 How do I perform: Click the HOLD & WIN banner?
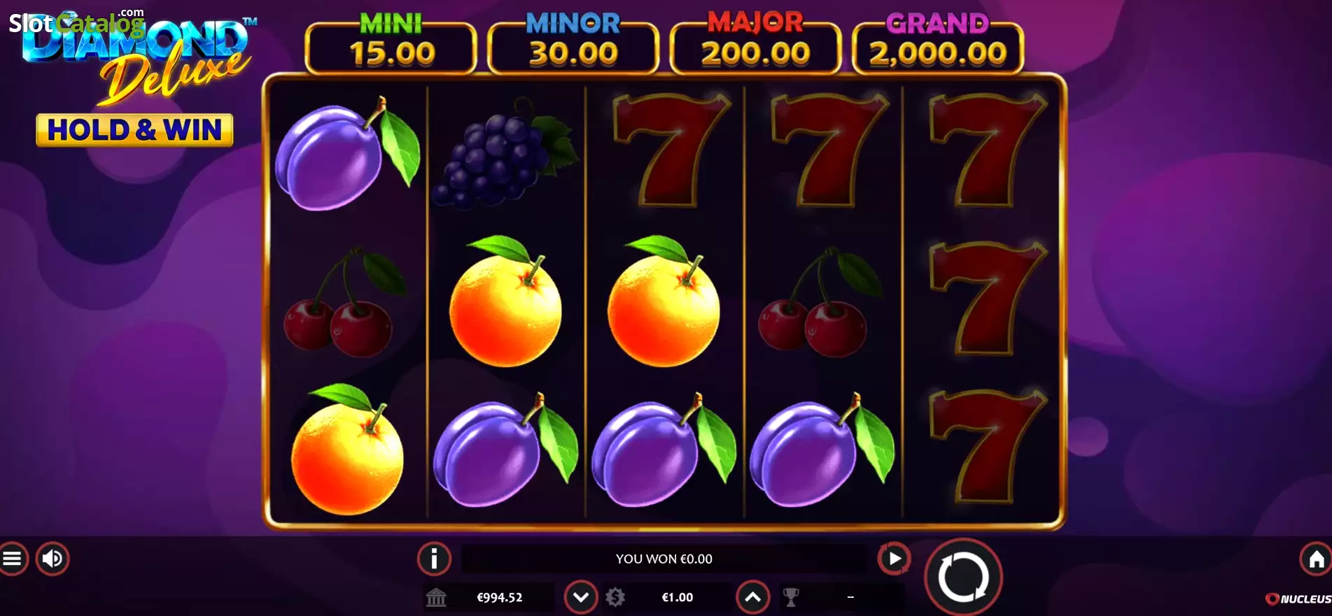pos(134,130)
